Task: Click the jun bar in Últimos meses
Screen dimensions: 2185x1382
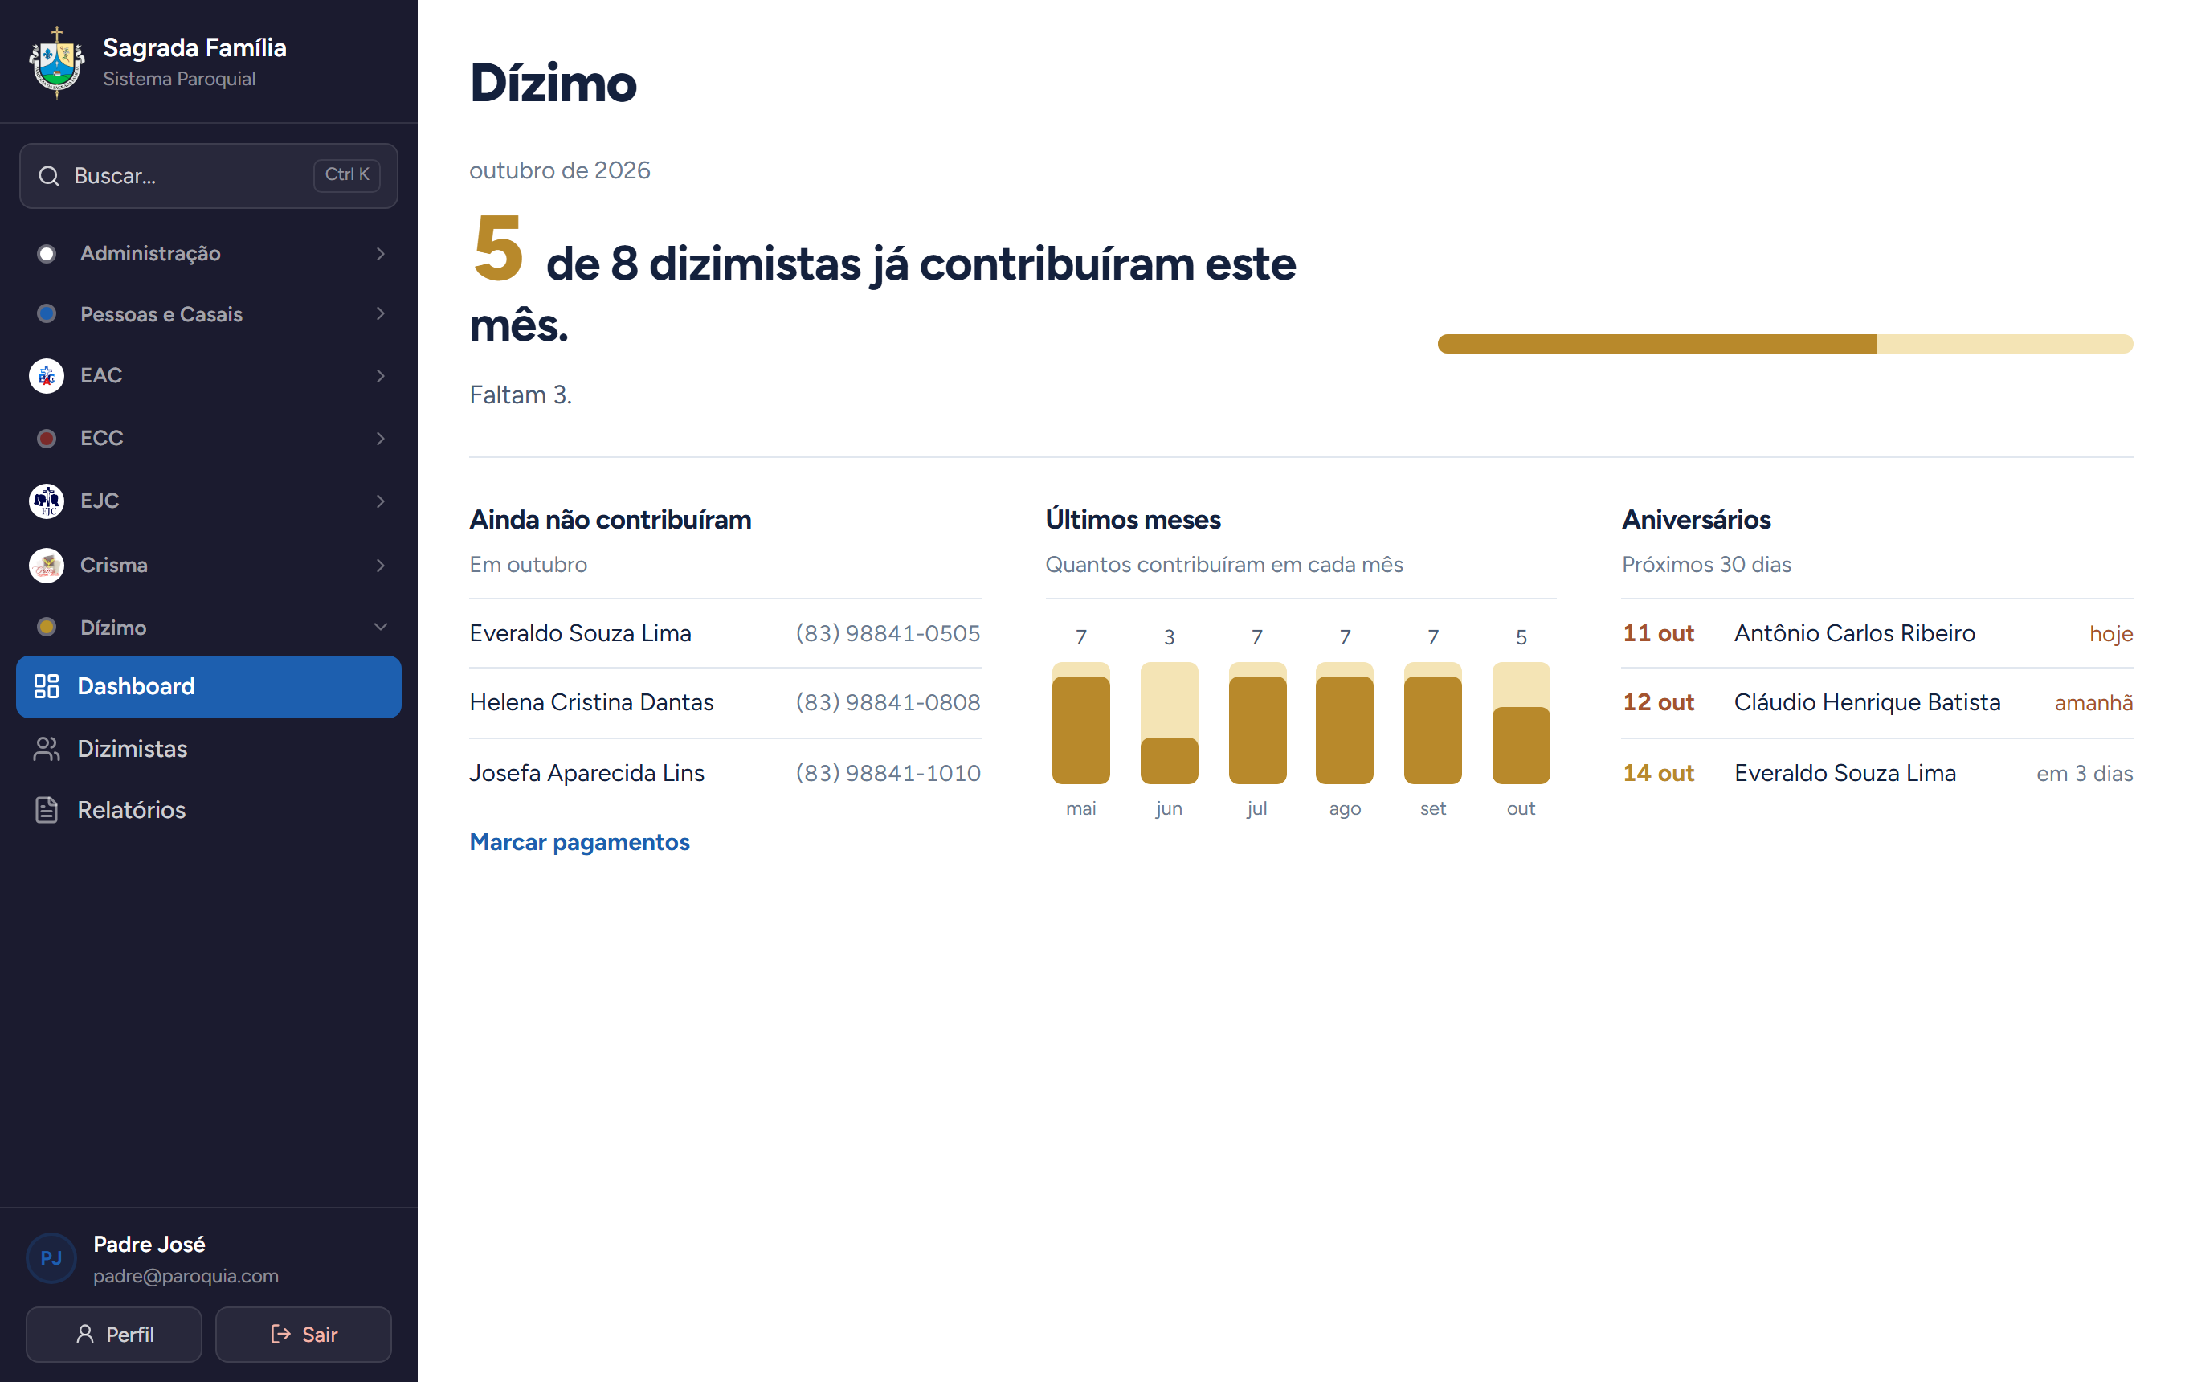Action: (1169, 723)
